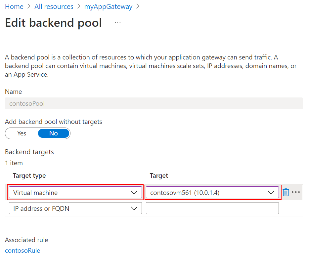
Task: Navigate to Home in the breadcrumb
Action: [14, 6]
